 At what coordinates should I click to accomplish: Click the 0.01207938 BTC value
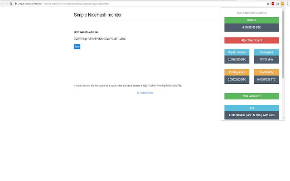(266, 80)
